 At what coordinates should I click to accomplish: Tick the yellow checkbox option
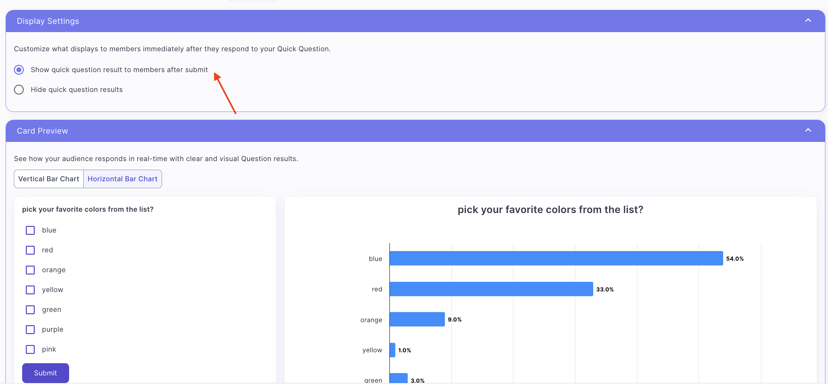[30, 290]
